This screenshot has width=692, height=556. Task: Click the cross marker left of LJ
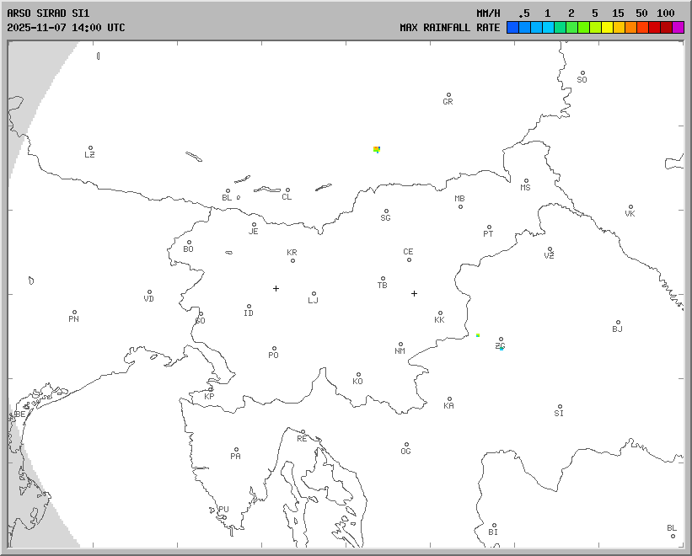(x=276, y=288)
